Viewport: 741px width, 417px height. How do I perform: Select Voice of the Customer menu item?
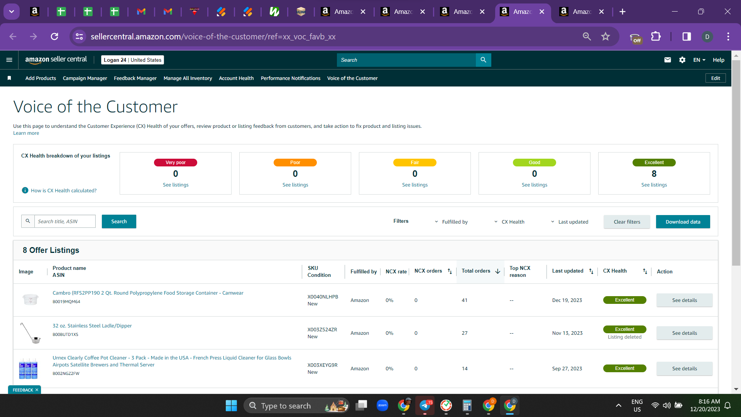click(x=352, y=78)
